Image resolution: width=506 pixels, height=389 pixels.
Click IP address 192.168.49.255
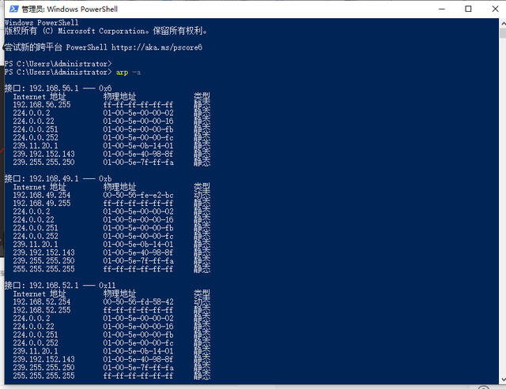[42, 204]
